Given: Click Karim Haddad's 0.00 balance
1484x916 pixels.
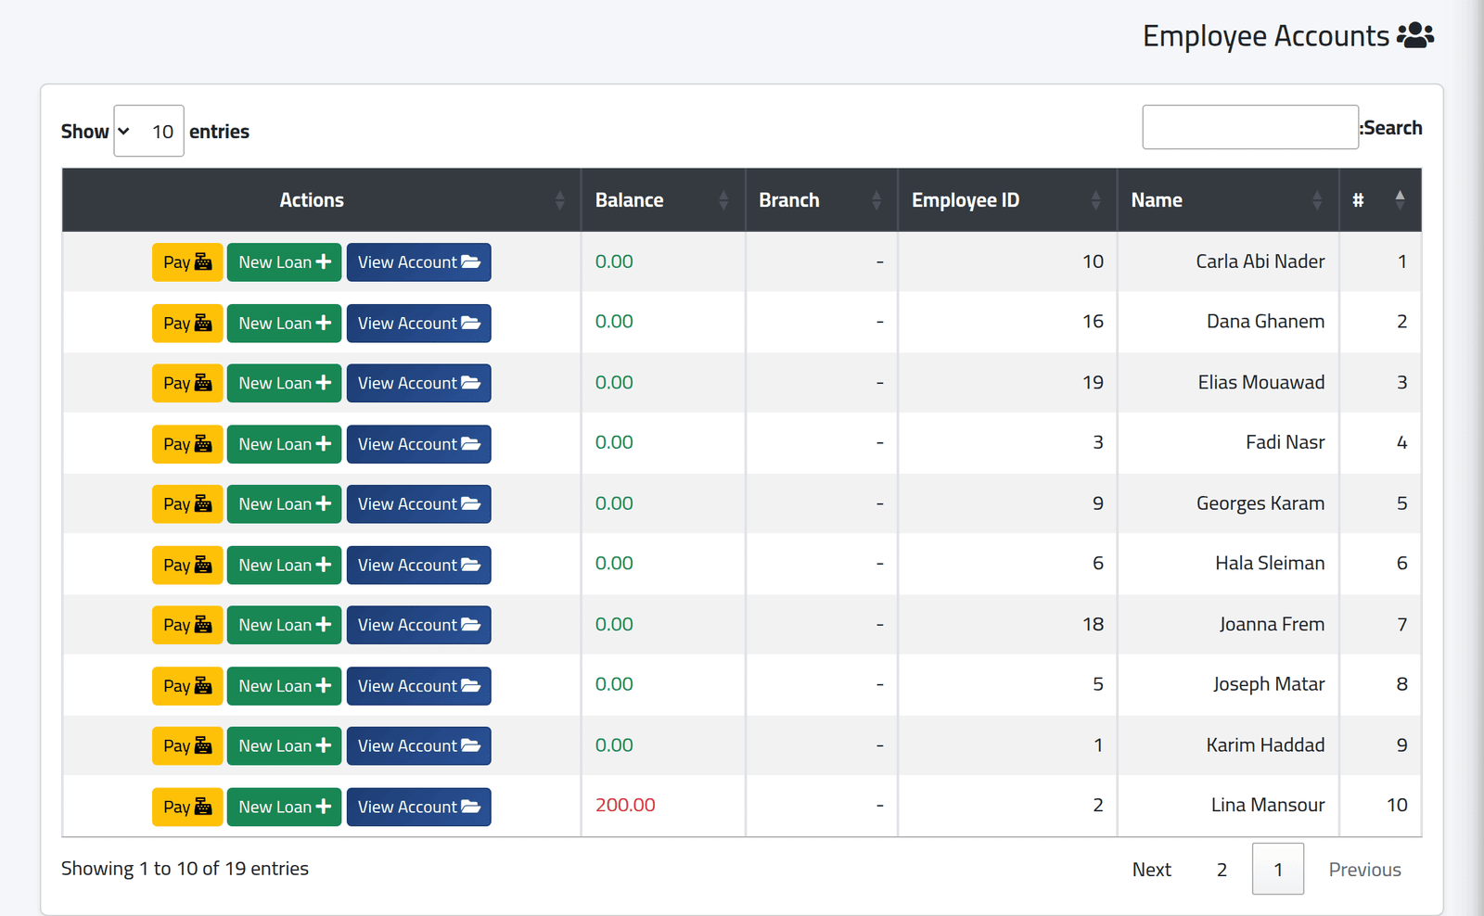Looking at the screenshot, I should 614,745.
